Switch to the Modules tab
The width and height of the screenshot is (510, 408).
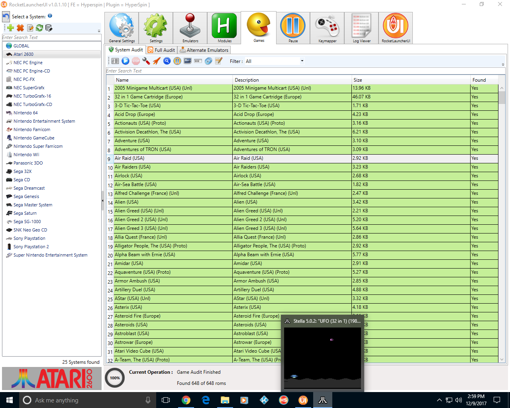pyautogui.click(x=224, y=28)
